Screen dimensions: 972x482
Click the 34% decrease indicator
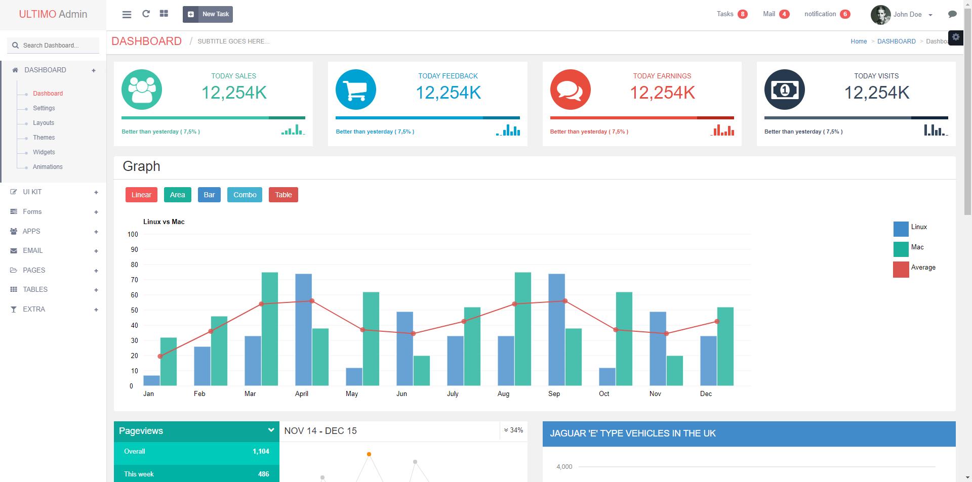pos(513,430)
